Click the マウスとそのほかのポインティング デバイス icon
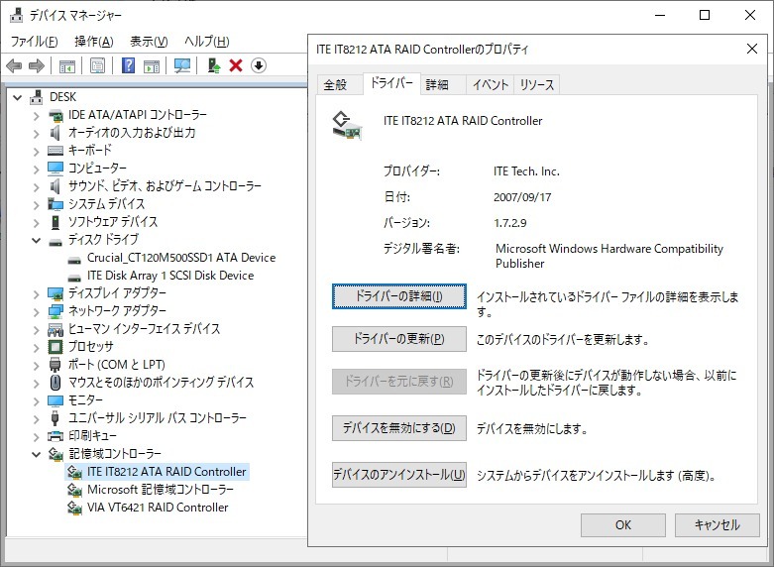 click(55, 383)
